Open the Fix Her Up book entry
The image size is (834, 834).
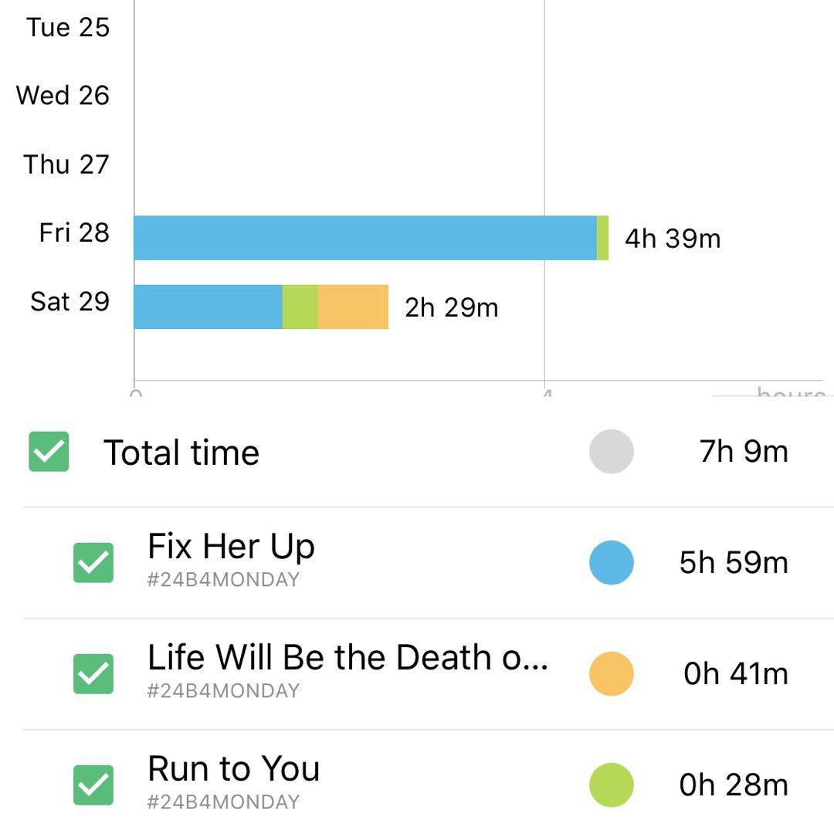[231, 548]
